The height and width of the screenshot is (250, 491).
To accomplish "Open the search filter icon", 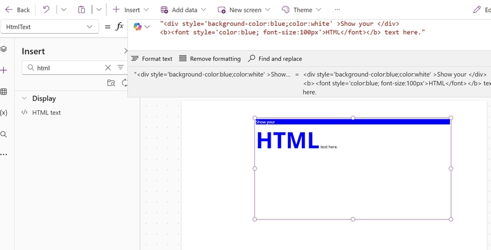I will tap(120, 67).
